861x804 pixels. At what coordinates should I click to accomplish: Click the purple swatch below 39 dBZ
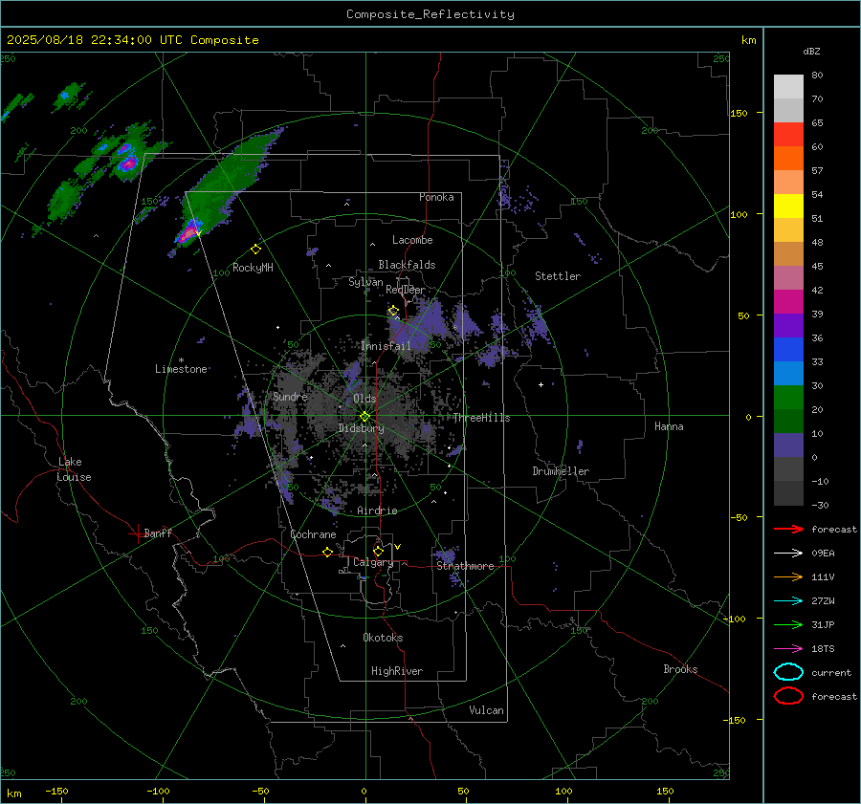pyautogui.click(x=788, y=326)
